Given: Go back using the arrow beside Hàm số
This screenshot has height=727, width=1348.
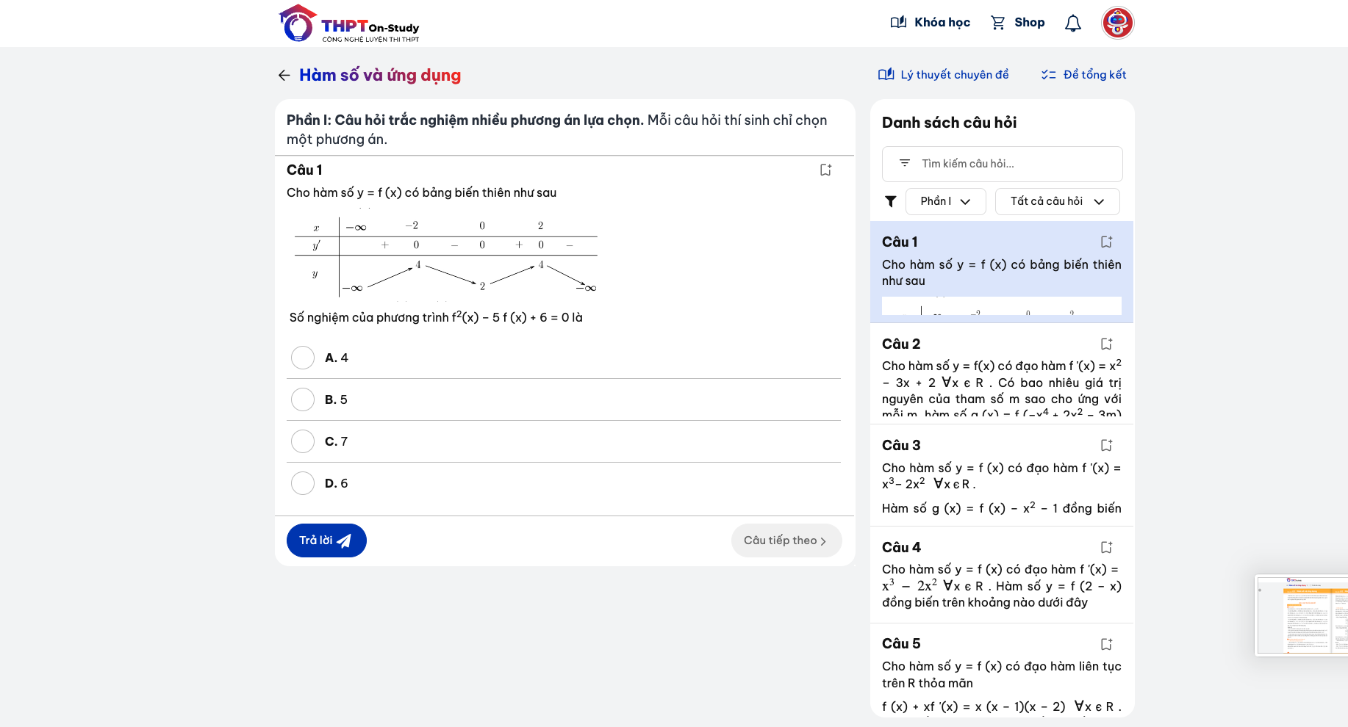Looking at the screenshot, I should [284, 75].
